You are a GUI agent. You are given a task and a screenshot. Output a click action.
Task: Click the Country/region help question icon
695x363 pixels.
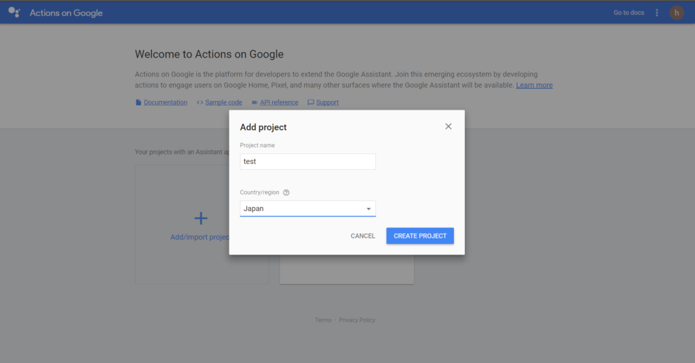[x=286, y=193]
